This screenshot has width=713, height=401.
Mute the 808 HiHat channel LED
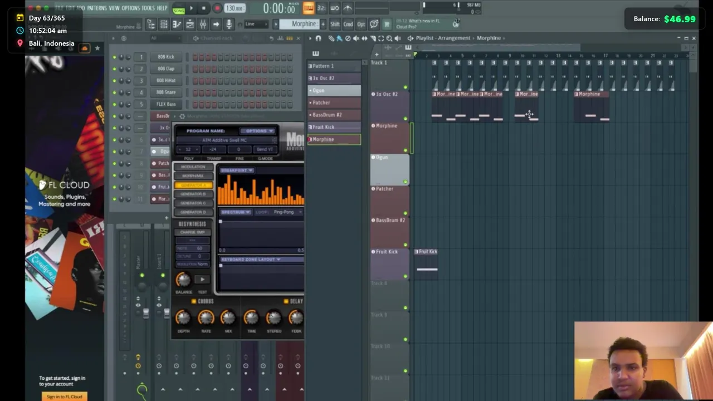click(115, 81)
